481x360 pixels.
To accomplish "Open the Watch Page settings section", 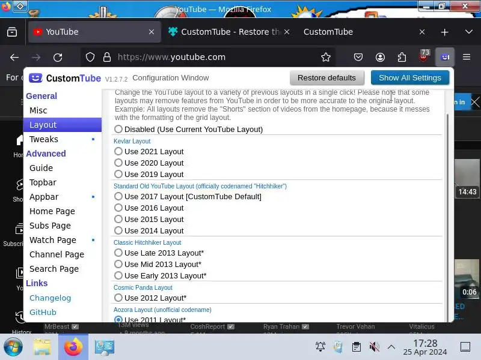I will click(63, 239).
